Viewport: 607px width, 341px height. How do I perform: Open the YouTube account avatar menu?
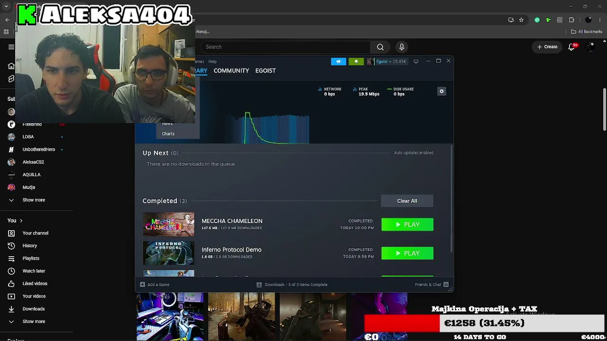pyautogui.click(x=590, y=47)
